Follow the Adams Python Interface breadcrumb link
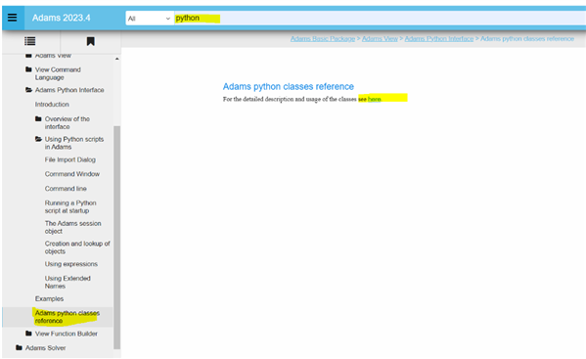586x359 pixels. click(438, 38)
